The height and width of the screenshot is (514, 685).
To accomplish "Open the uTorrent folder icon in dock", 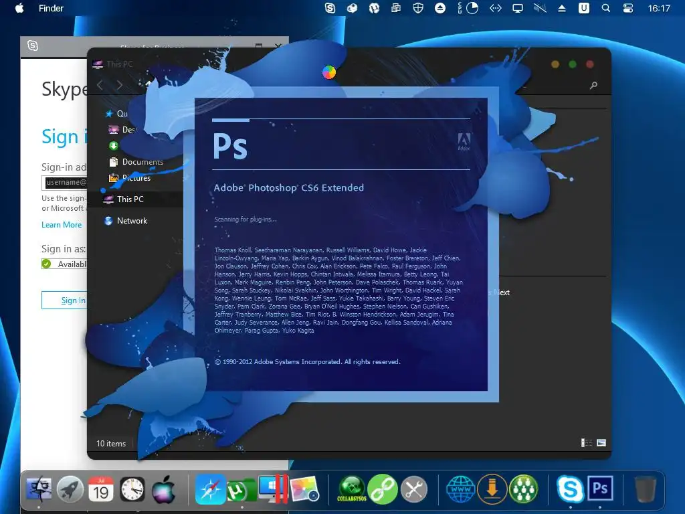I will pyautogui.click(x=241, y=490).
